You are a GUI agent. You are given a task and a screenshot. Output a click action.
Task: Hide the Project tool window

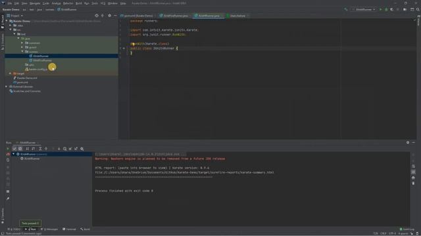click(x=115, y=16)
